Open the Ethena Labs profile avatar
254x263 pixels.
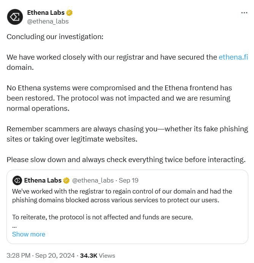[15, 17]
